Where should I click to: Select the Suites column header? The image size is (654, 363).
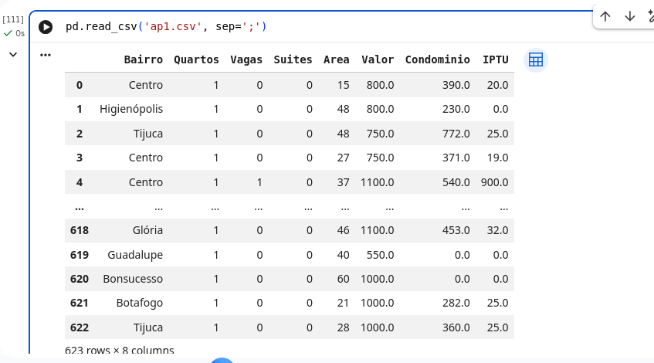tap(293, 59)
